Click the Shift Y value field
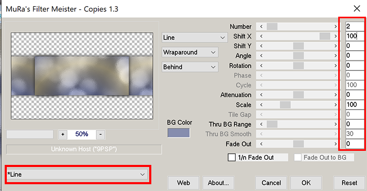 tap(354, 46)
